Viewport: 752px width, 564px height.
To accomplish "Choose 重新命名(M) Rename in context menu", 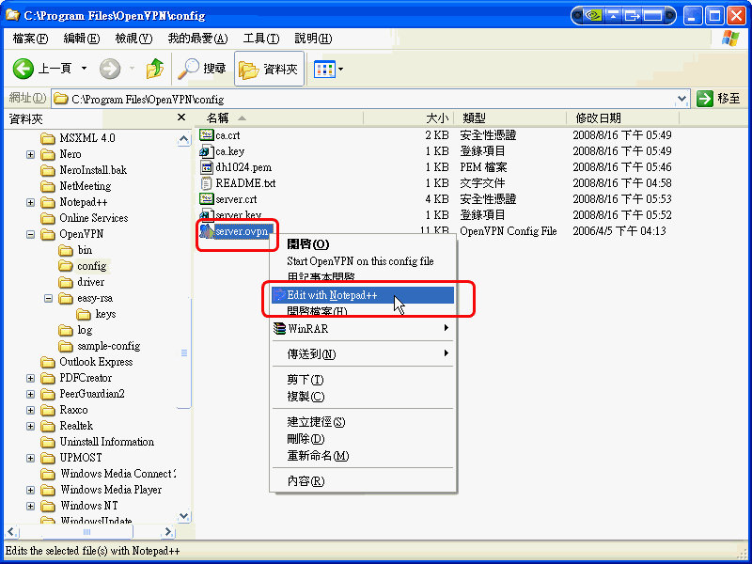I will coord(363,456).
